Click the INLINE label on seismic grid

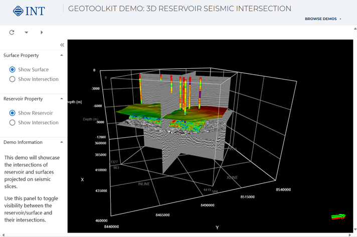tap(144, 184)
